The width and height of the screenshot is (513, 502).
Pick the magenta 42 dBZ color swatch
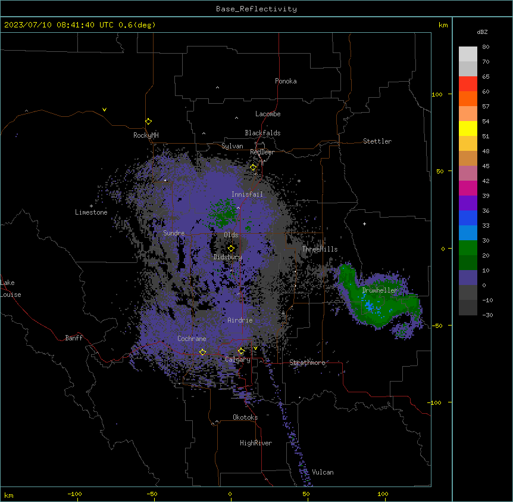(468, 188)
